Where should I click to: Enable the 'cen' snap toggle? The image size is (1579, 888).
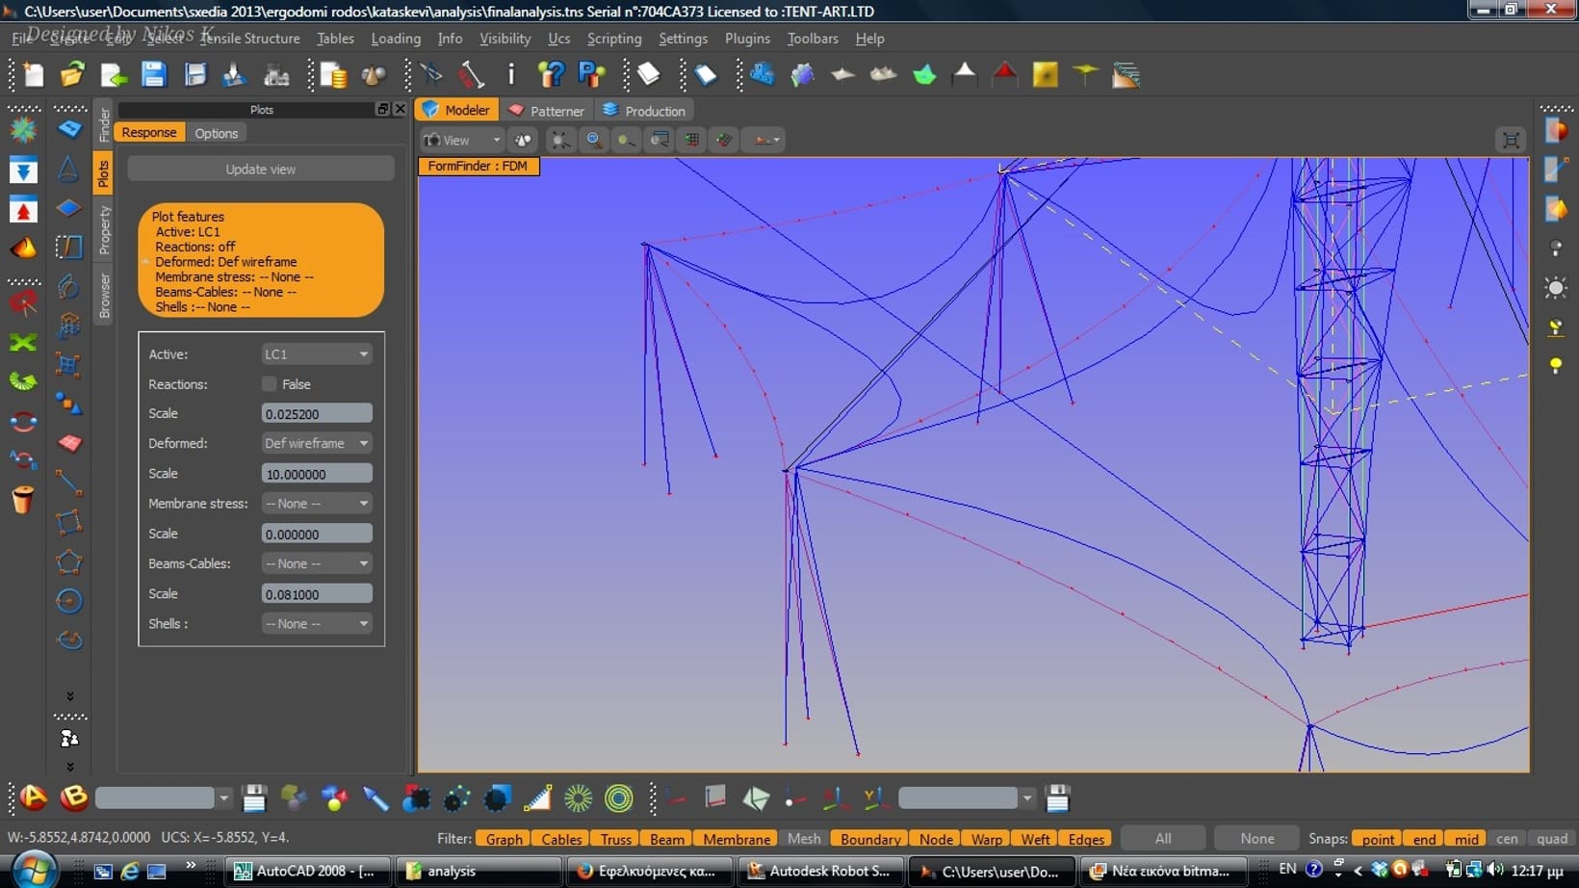tap(1507, 839)
